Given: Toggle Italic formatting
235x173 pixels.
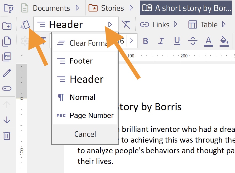Looking at the screenshot, I should pyautogui.click(x=161, y=41).
